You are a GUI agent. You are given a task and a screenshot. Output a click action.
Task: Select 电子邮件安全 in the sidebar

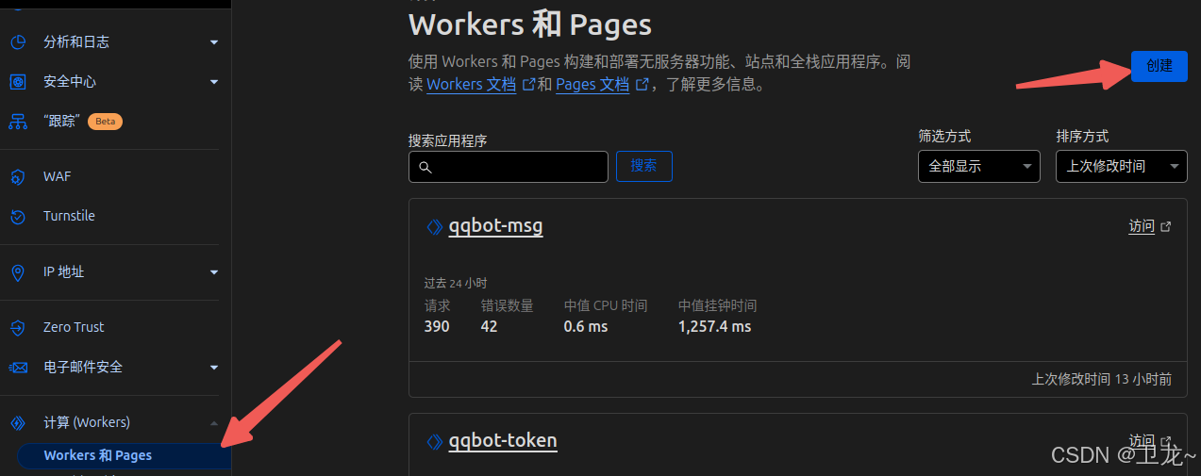click(x=83, y=368)
